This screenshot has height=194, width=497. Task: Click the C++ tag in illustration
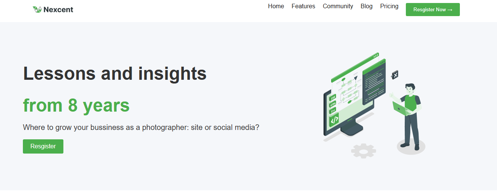[x=333, y=110]
